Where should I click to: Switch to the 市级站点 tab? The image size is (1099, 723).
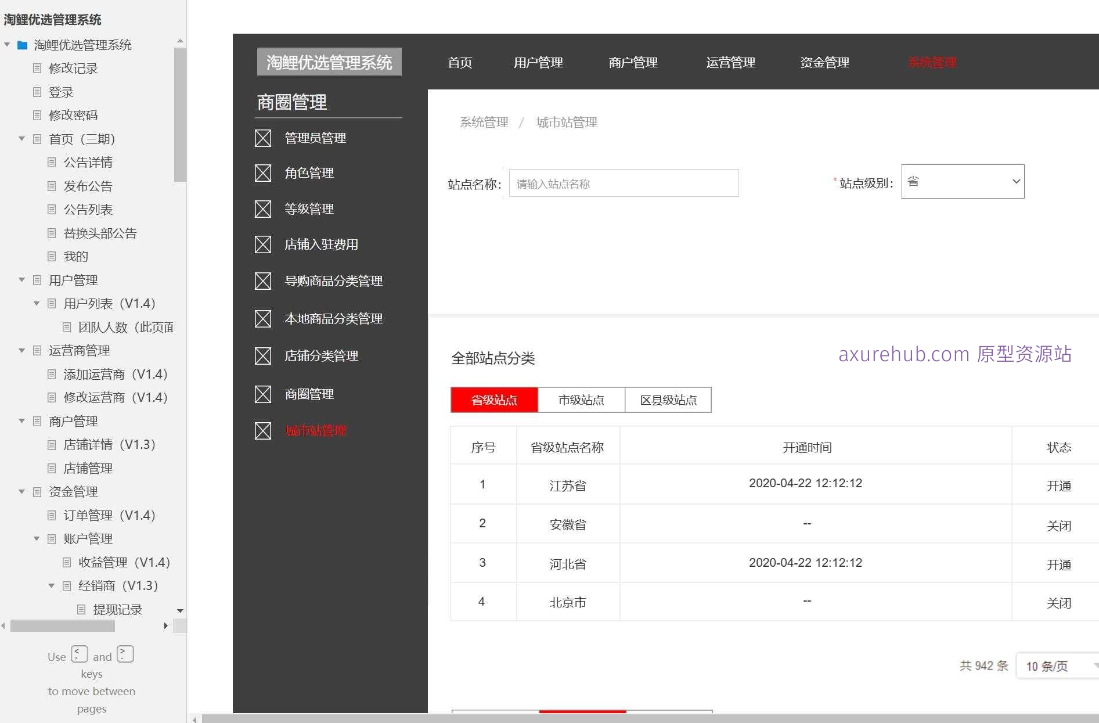click(581, 400)
